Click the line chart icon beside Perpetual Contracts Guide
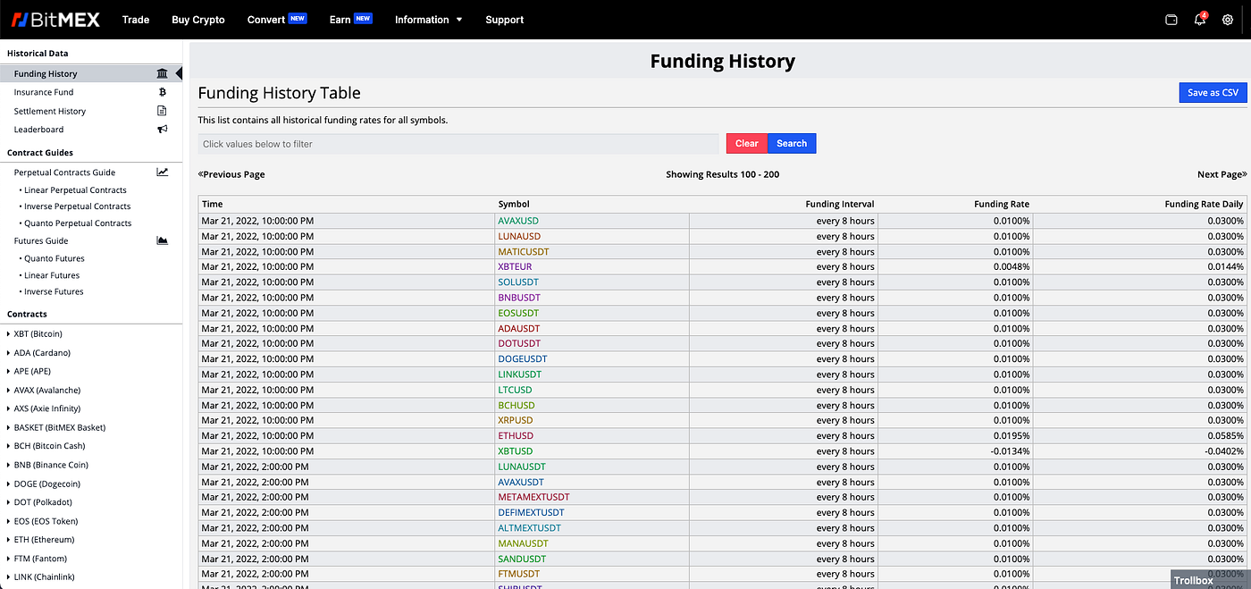 (x=162, y=172)
